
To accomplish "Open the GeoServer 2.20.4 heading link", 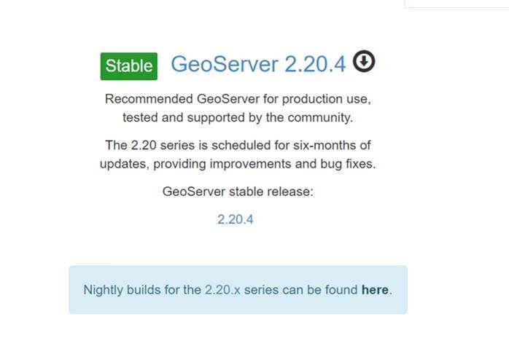I will (258, 64).
